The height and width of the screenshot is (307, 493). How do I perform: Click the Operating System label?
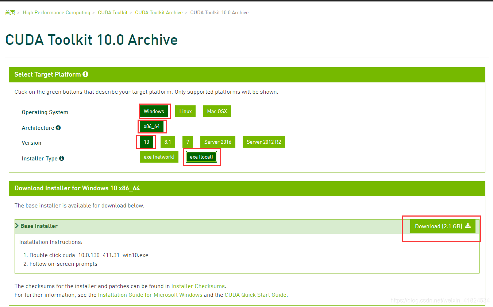[x=45, y=112]
